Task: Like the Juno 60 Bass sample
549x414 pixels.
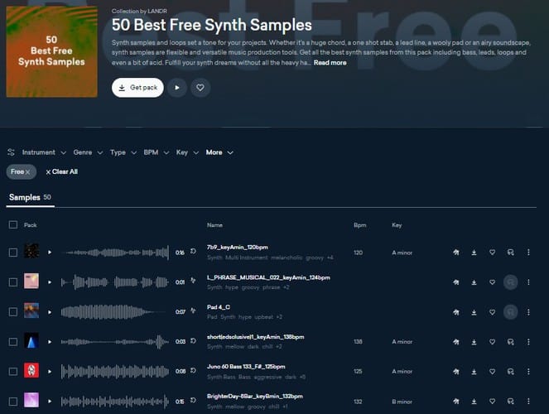Action: tap(493, 371)
